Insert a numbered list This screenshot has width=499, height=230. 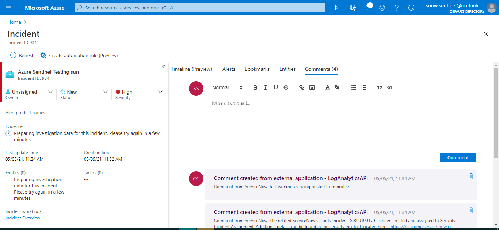coord(364,87)
